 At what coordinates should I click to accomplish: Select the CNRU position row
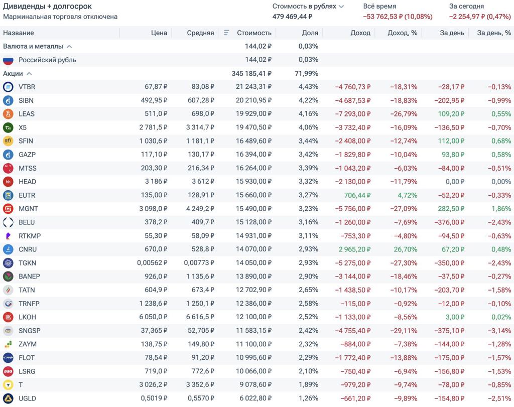(x=28, y=249)
